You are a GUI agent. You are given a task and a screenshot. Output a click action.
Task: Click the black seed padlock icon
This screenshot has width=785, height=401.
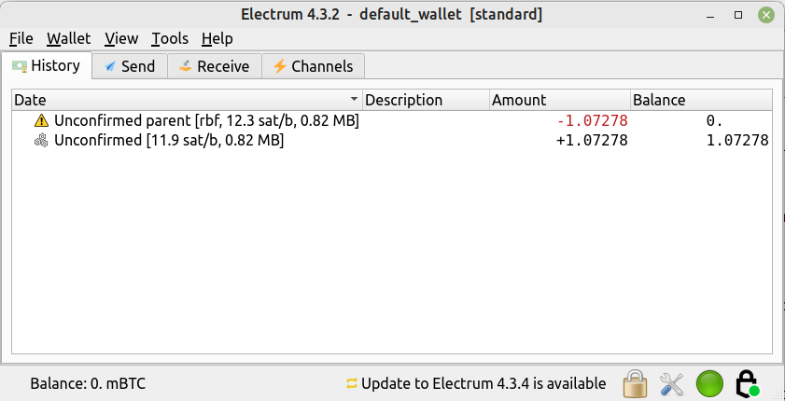pos(747,384)
